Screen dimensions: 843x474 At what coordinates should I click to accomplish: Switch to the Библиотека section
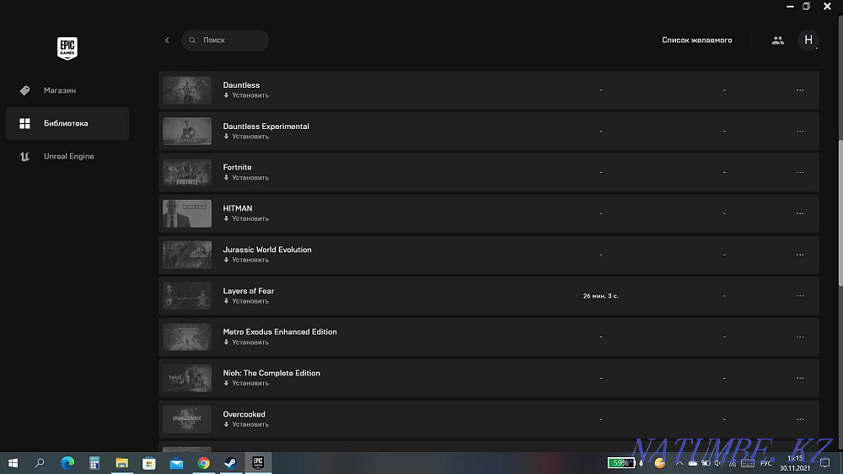coord(67,123)
